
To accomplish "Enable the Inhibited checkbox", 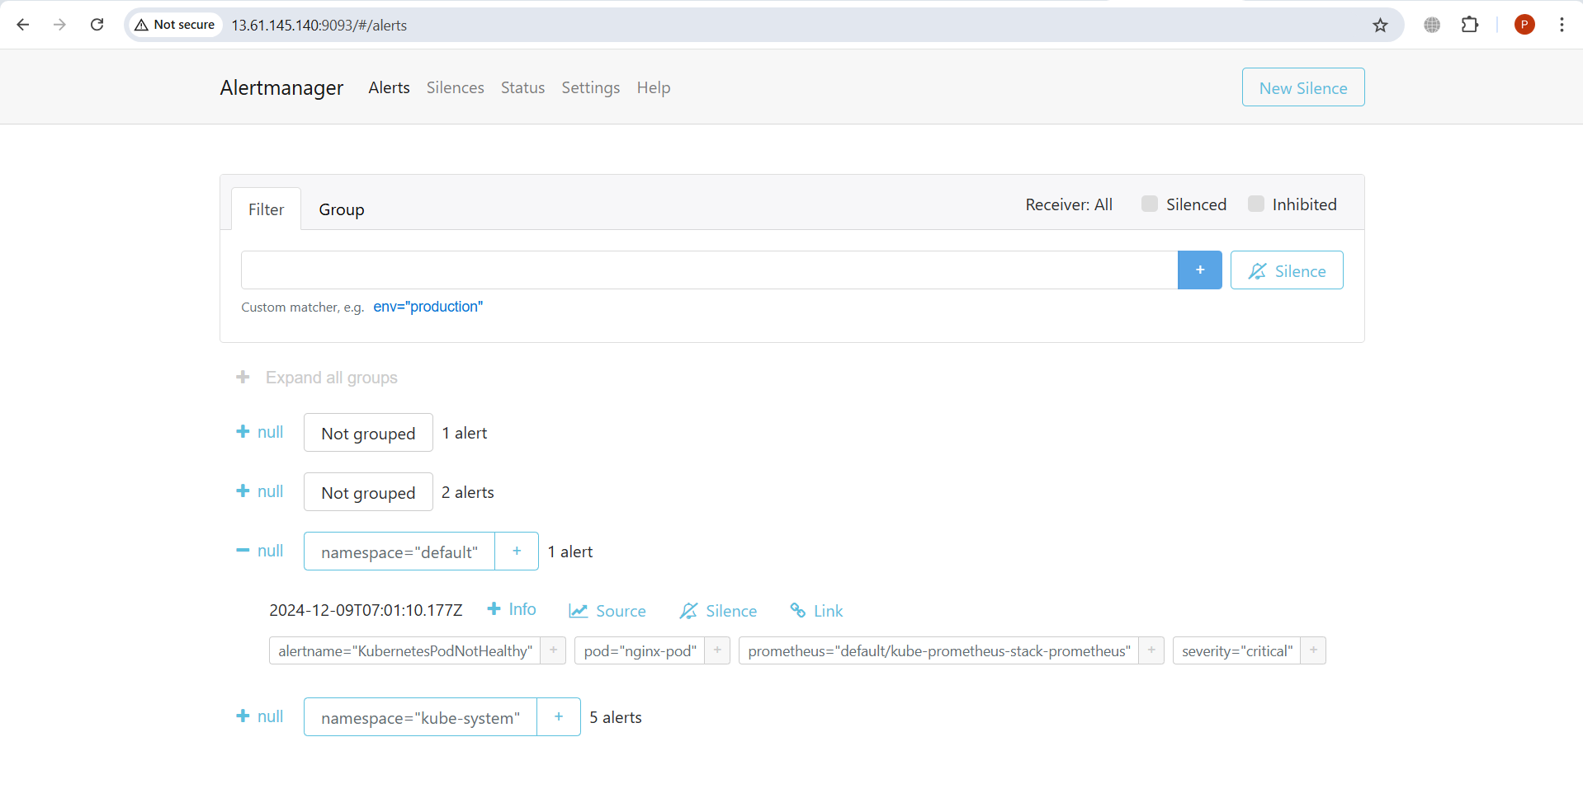I will 1256,203.
